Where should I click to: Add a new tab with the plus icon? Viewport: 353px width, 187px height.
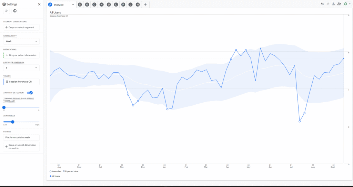(x=145, y=4)
